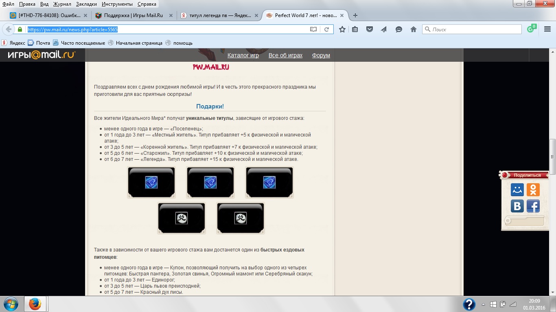Open the Справка menu
The height and width of the screenshot is (312, 556).
147,4
